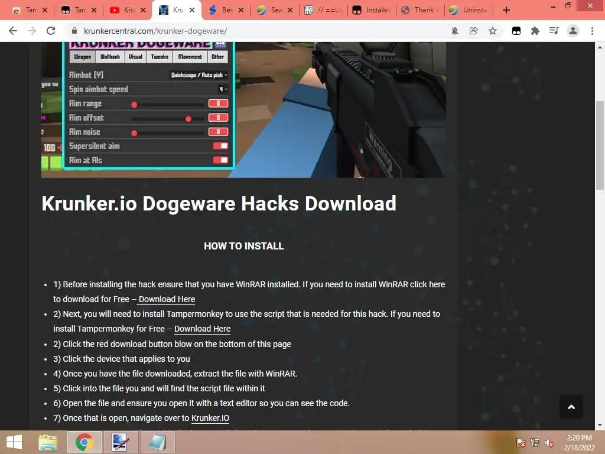Select the Visual tab in Dogeware menu
This screenshot has width=605, height=454.
click(x=135, y=57)
